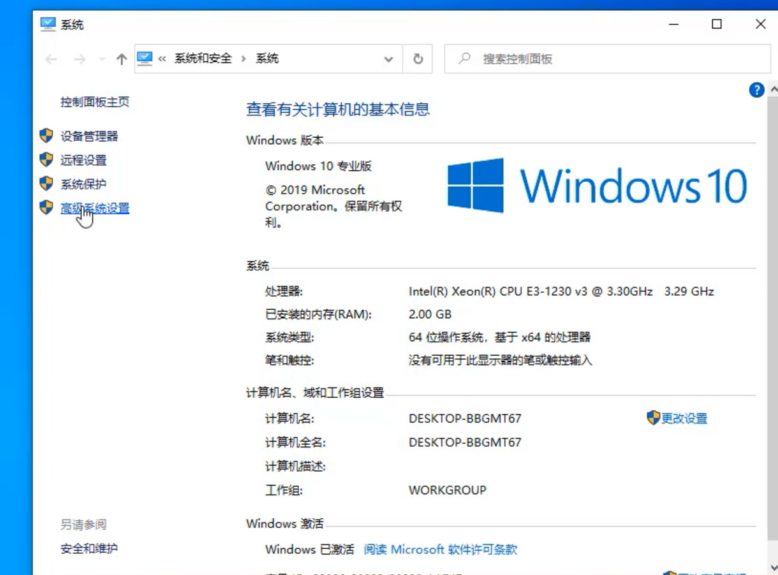Maximize the 系统 window
778x575 pixels.
[717, 24]
